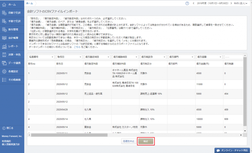
Task: Click the Money Forward, Inc. footer text
Action: pyautogui.click(x=12, y=136)
